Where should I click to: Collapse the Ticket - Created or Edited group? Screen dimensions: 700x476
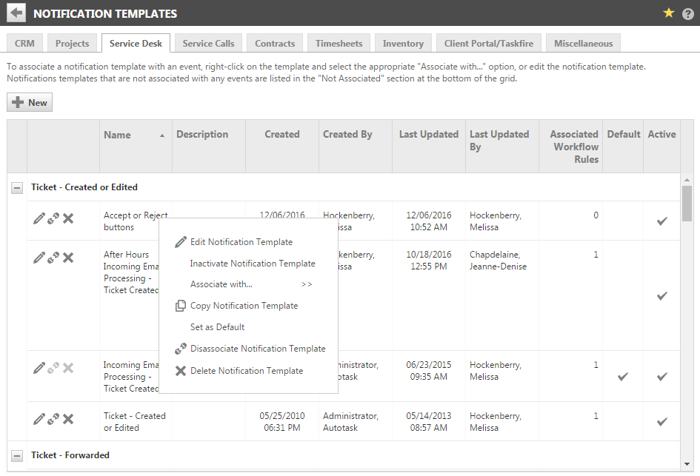tap(17, 188)
